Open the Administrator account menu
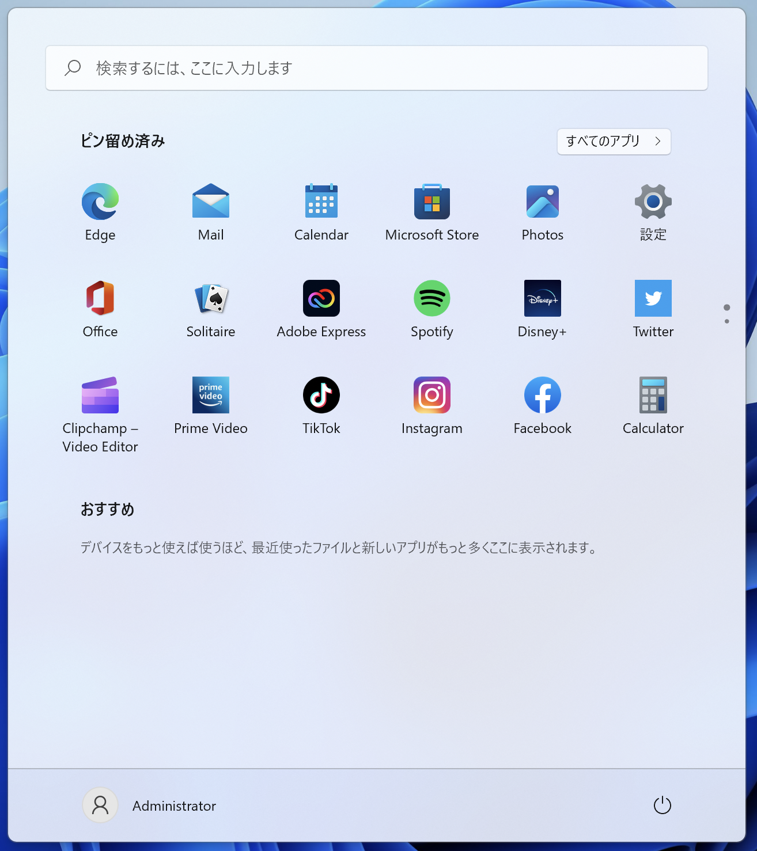757x851 pixels. pyautogui.click(x=150, y=805)
